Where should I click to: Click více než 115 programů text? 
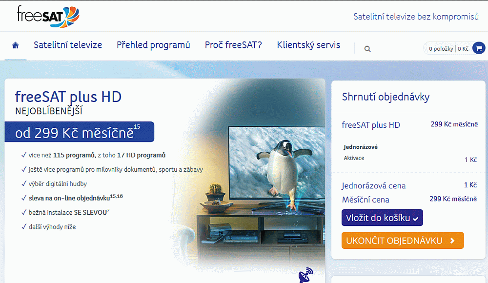pos(97,155)
